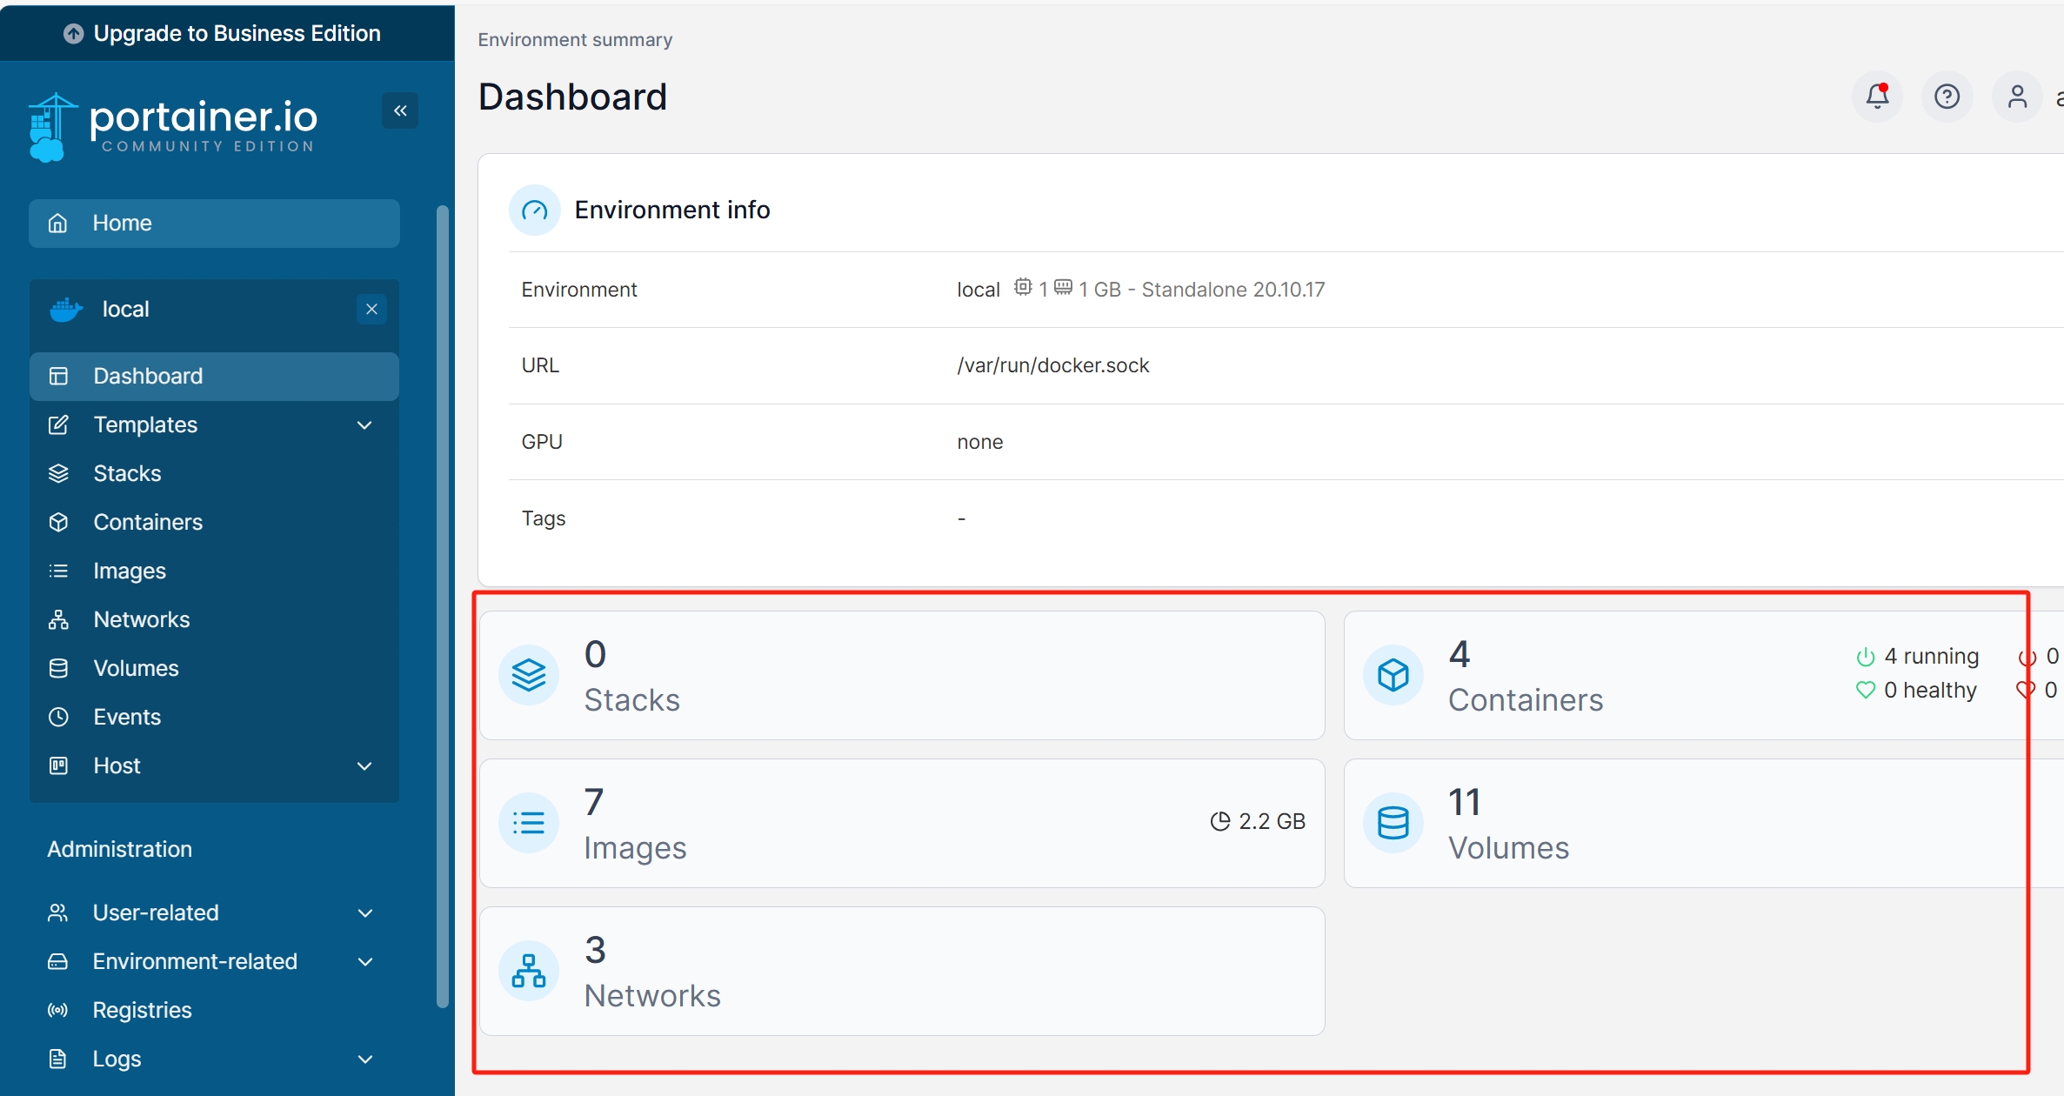The width and height of the screenshot is (2064, 1096).
Task: Click the notifications bell icon
Action: tap(1877, 97)
